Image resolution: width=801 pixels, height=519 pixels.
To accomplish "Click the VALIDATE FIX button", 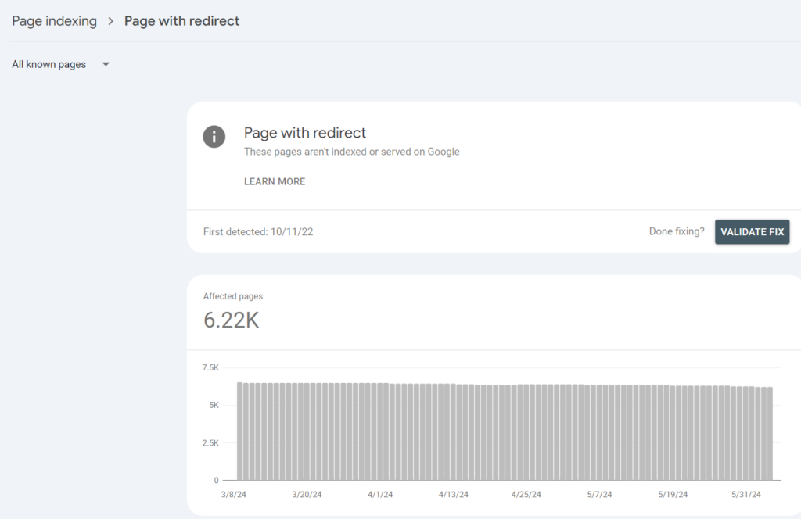I will click(x=752, y=231).
